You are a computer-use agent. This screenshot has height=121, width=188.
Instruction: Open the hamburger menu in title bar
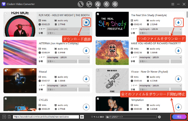pos(173,4)
